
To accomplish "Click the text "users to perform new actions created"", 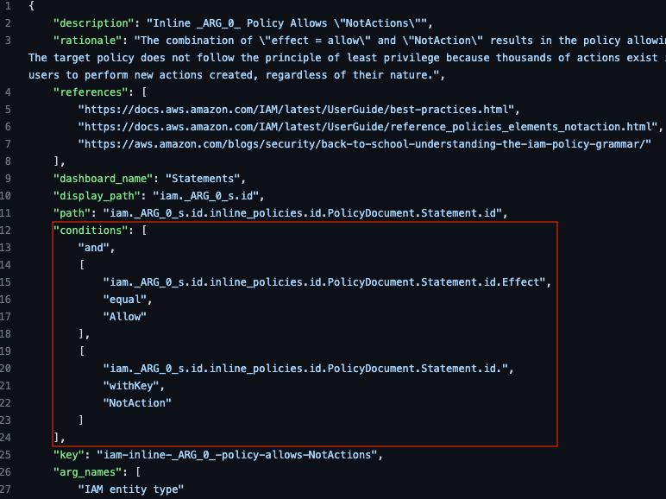I will coord(141,75).
